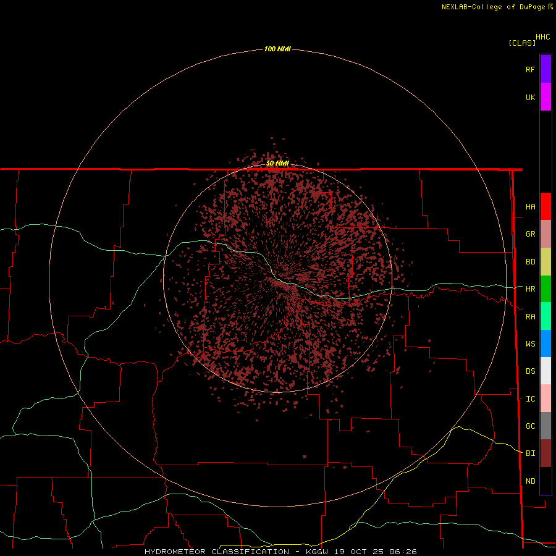Click the GR legend label
Image resolution: width=556 pixels, height=556 pixels.
coord(531,234)
